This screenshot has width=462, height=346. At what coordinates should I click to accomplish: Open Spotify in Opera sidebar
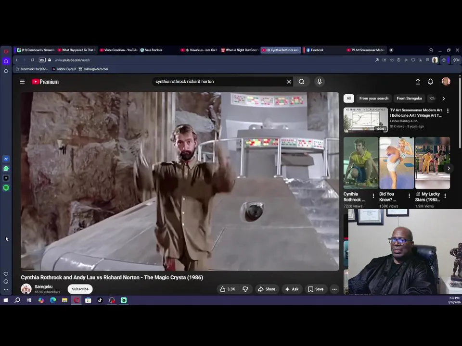click(x=6, y=188)
